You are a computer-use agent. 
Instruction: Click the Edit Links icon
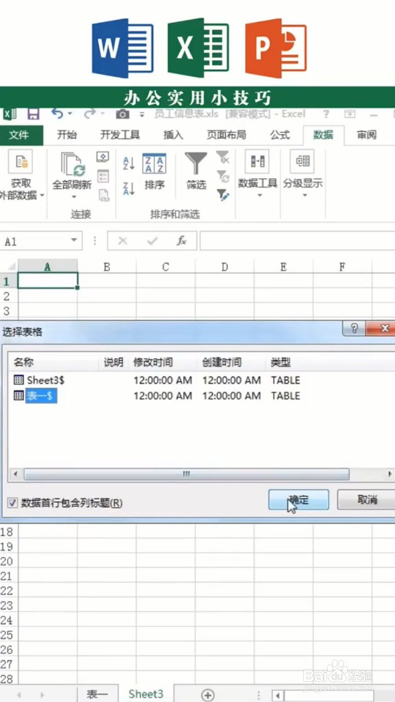point(104,195)
